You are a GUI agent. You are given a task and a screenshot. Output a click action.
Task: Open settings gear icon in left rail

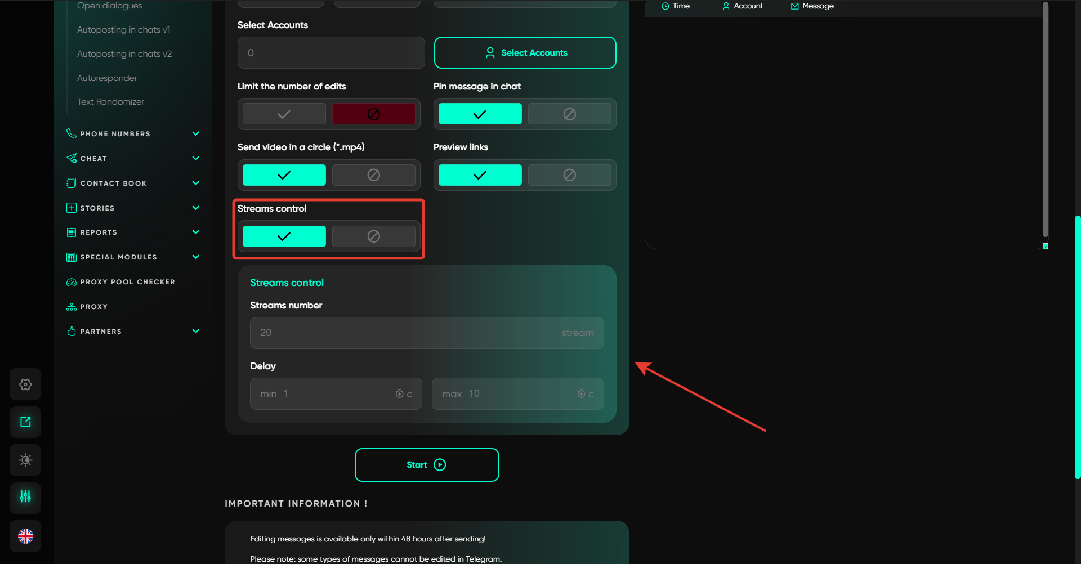[25, 384]
